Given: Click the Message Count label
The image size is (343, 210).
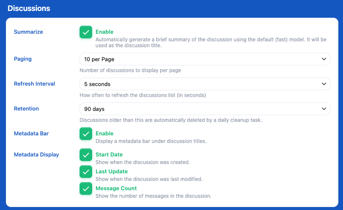Looking at the screenshot, I should click(116, 188).
